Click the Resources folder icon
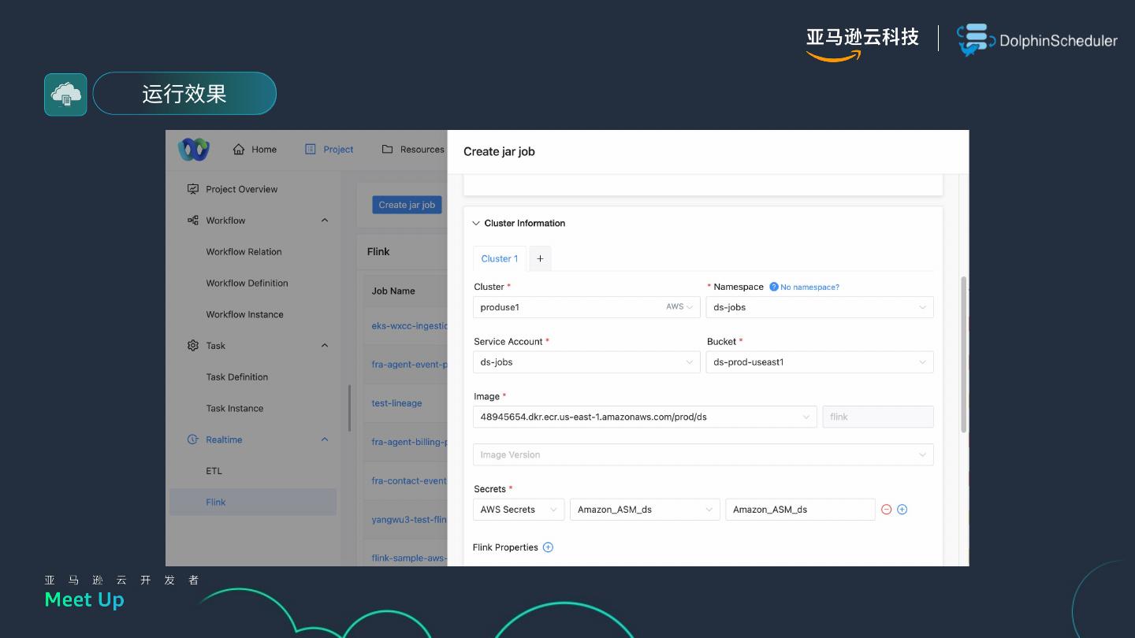The height and width of the screenshot is (638, 1135). (x=387, y=149)
